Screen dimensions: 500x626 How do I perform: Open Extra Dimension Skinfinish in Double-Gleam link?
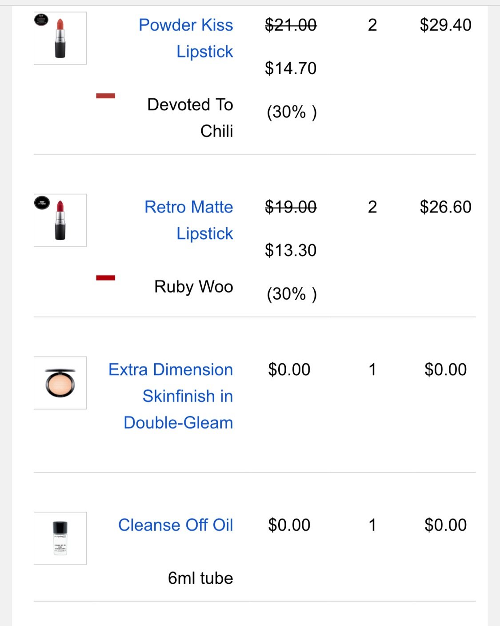coord(171,396)
